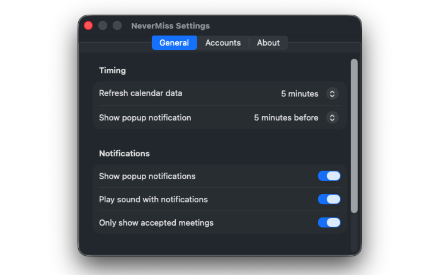Click the NeverMiss Settings title bar
The height and width of the screenshot is (275, 440).
tap(170, 26)
